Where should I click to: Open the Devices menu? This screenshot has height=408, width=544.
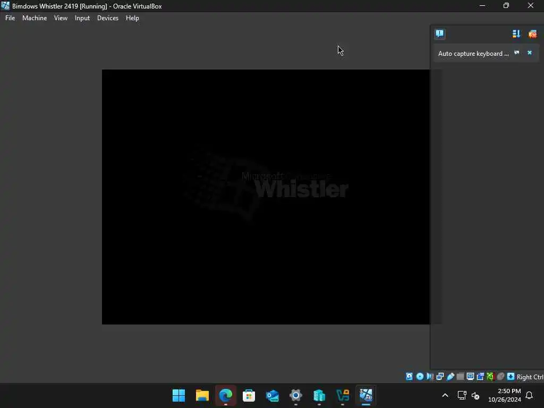pos(107,18)
